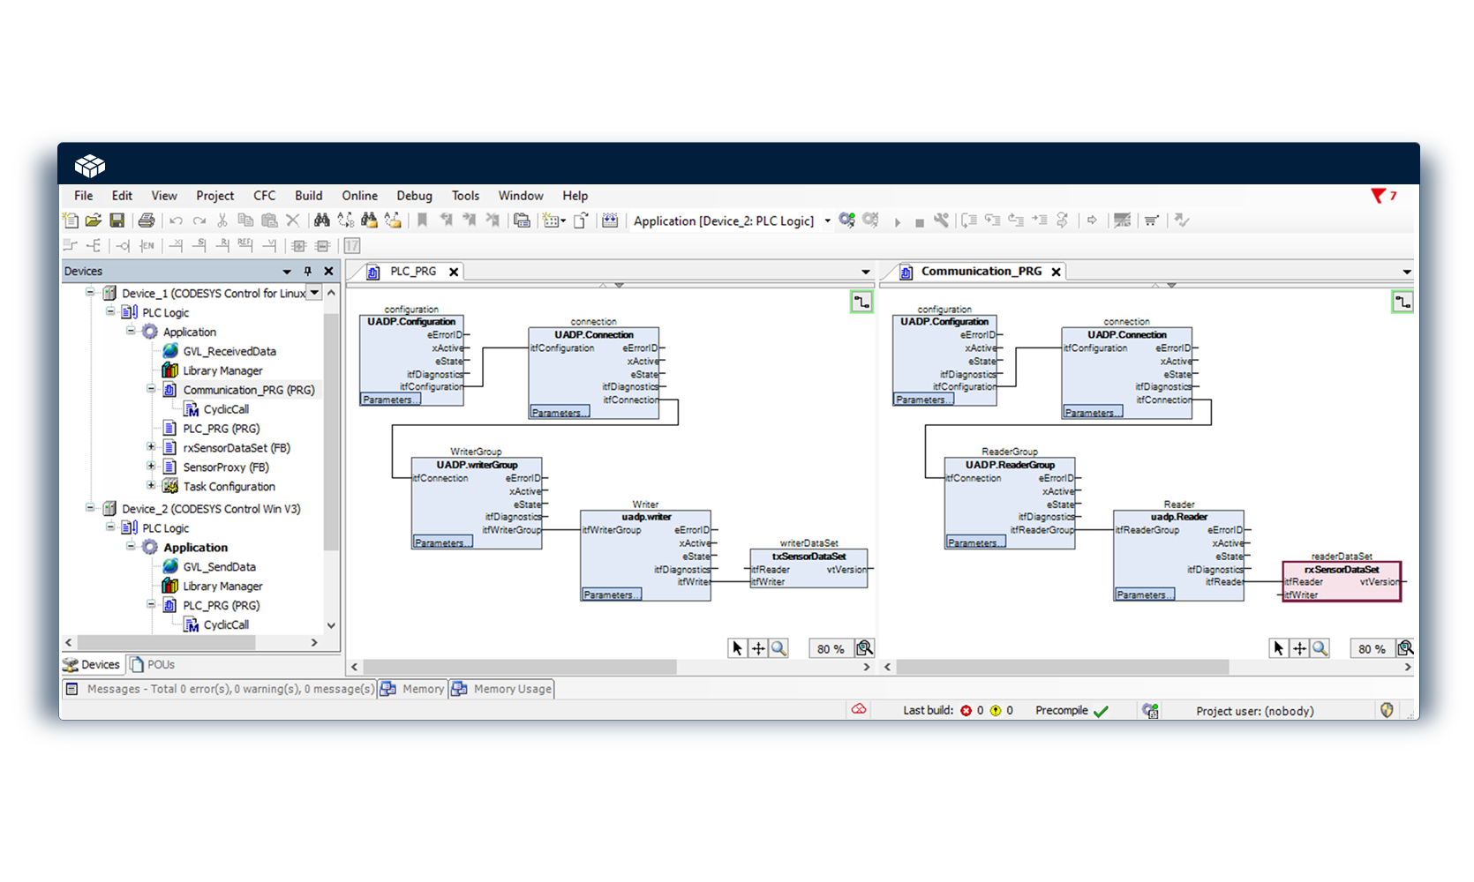The width and height of the screenshot is (1474, 882).
Task: Select the arrow pointer tool in PLC_PRG
Action: tap(738, 648)
